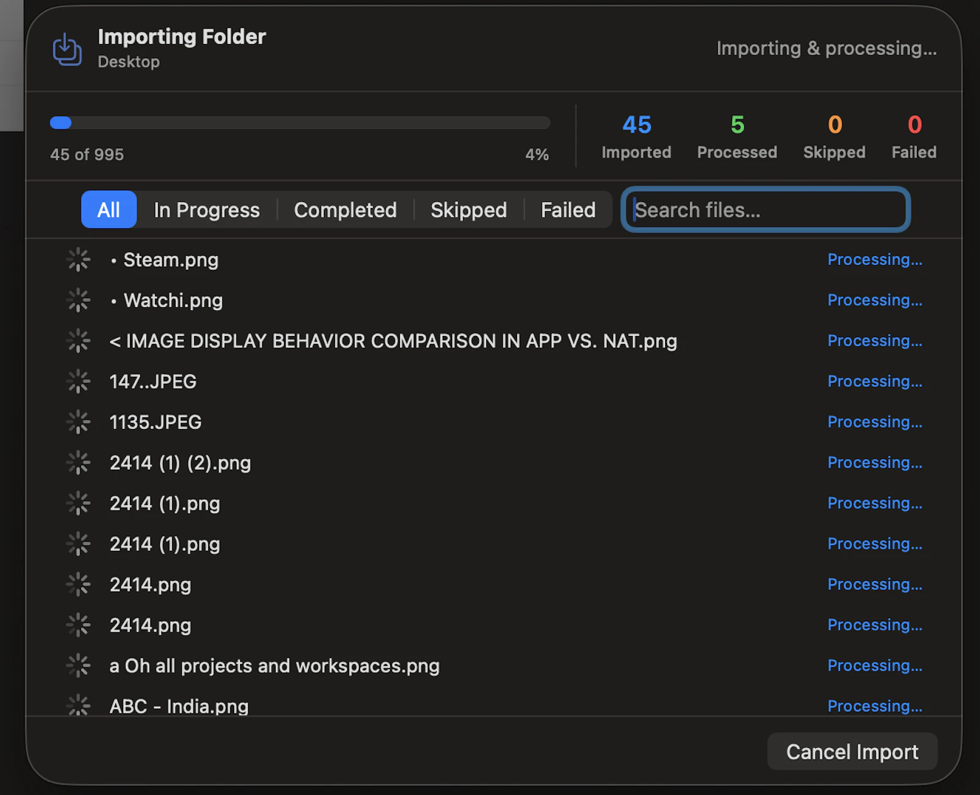Click spinner beside ABC - India.png
Viewport: 980px width, 795px height.
(78, 705)
